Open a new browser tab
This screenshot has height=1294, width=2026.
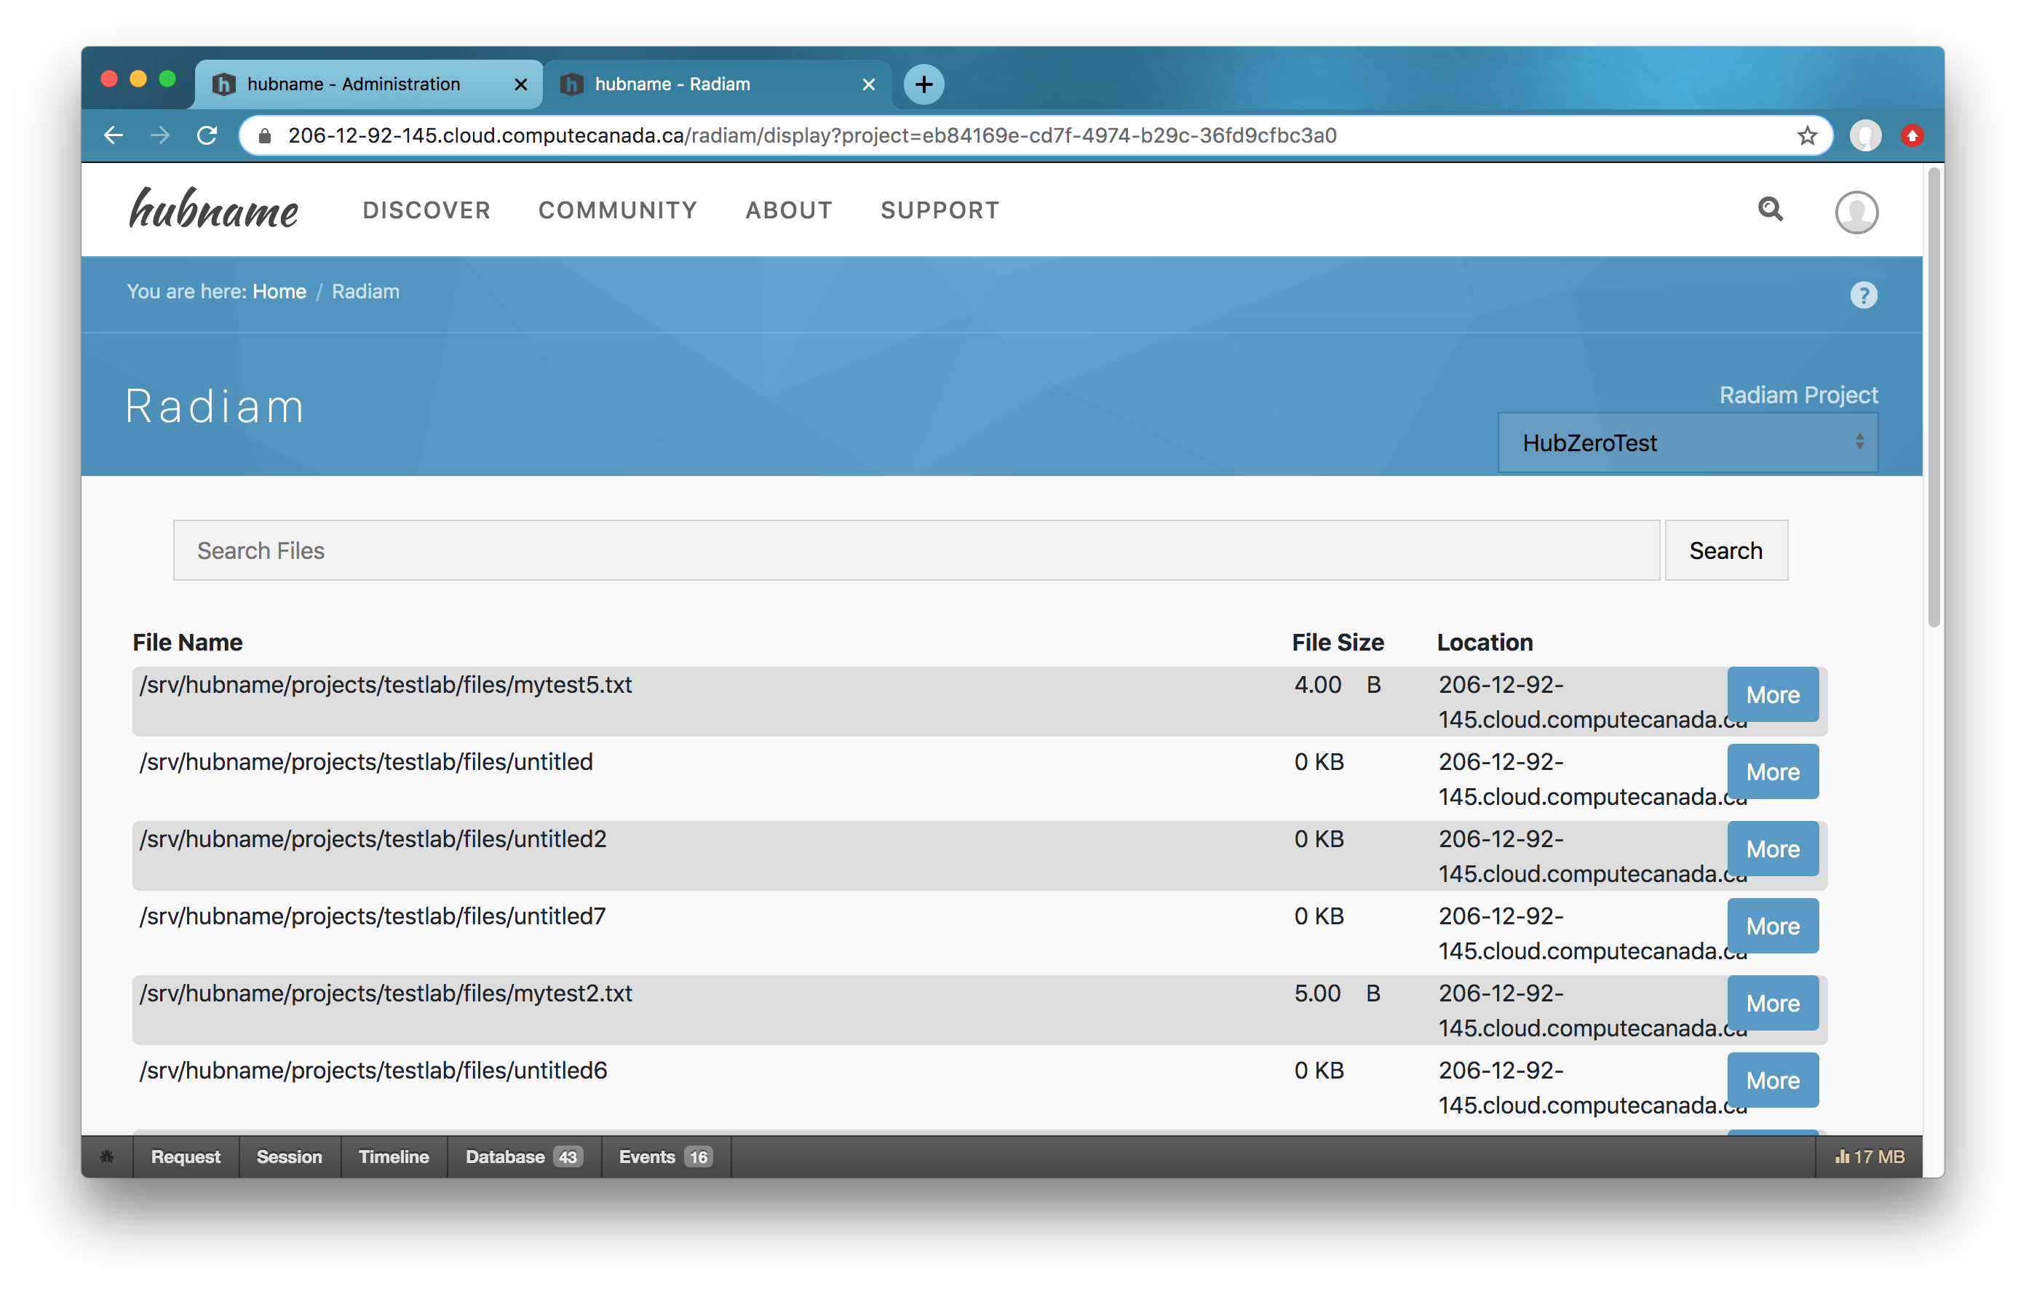[923, 84]
